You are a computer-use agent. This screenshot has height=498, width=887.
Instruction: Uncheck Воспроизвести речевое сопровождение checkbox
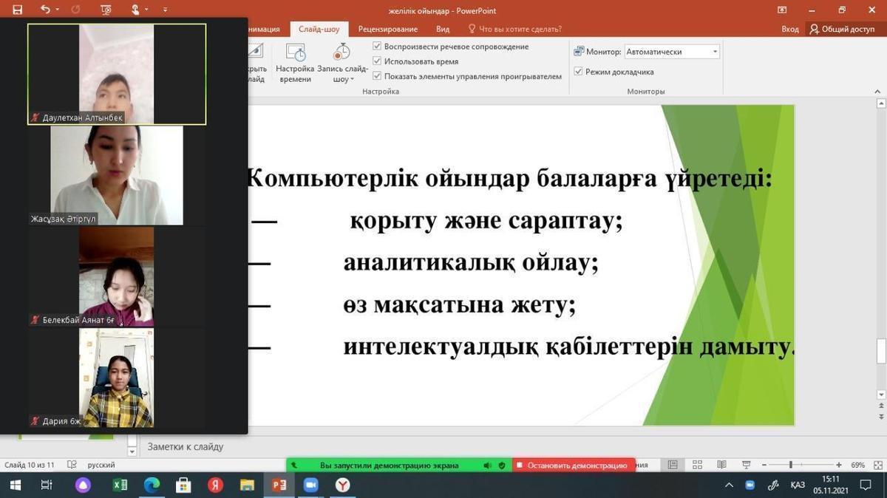click(378, 47)
